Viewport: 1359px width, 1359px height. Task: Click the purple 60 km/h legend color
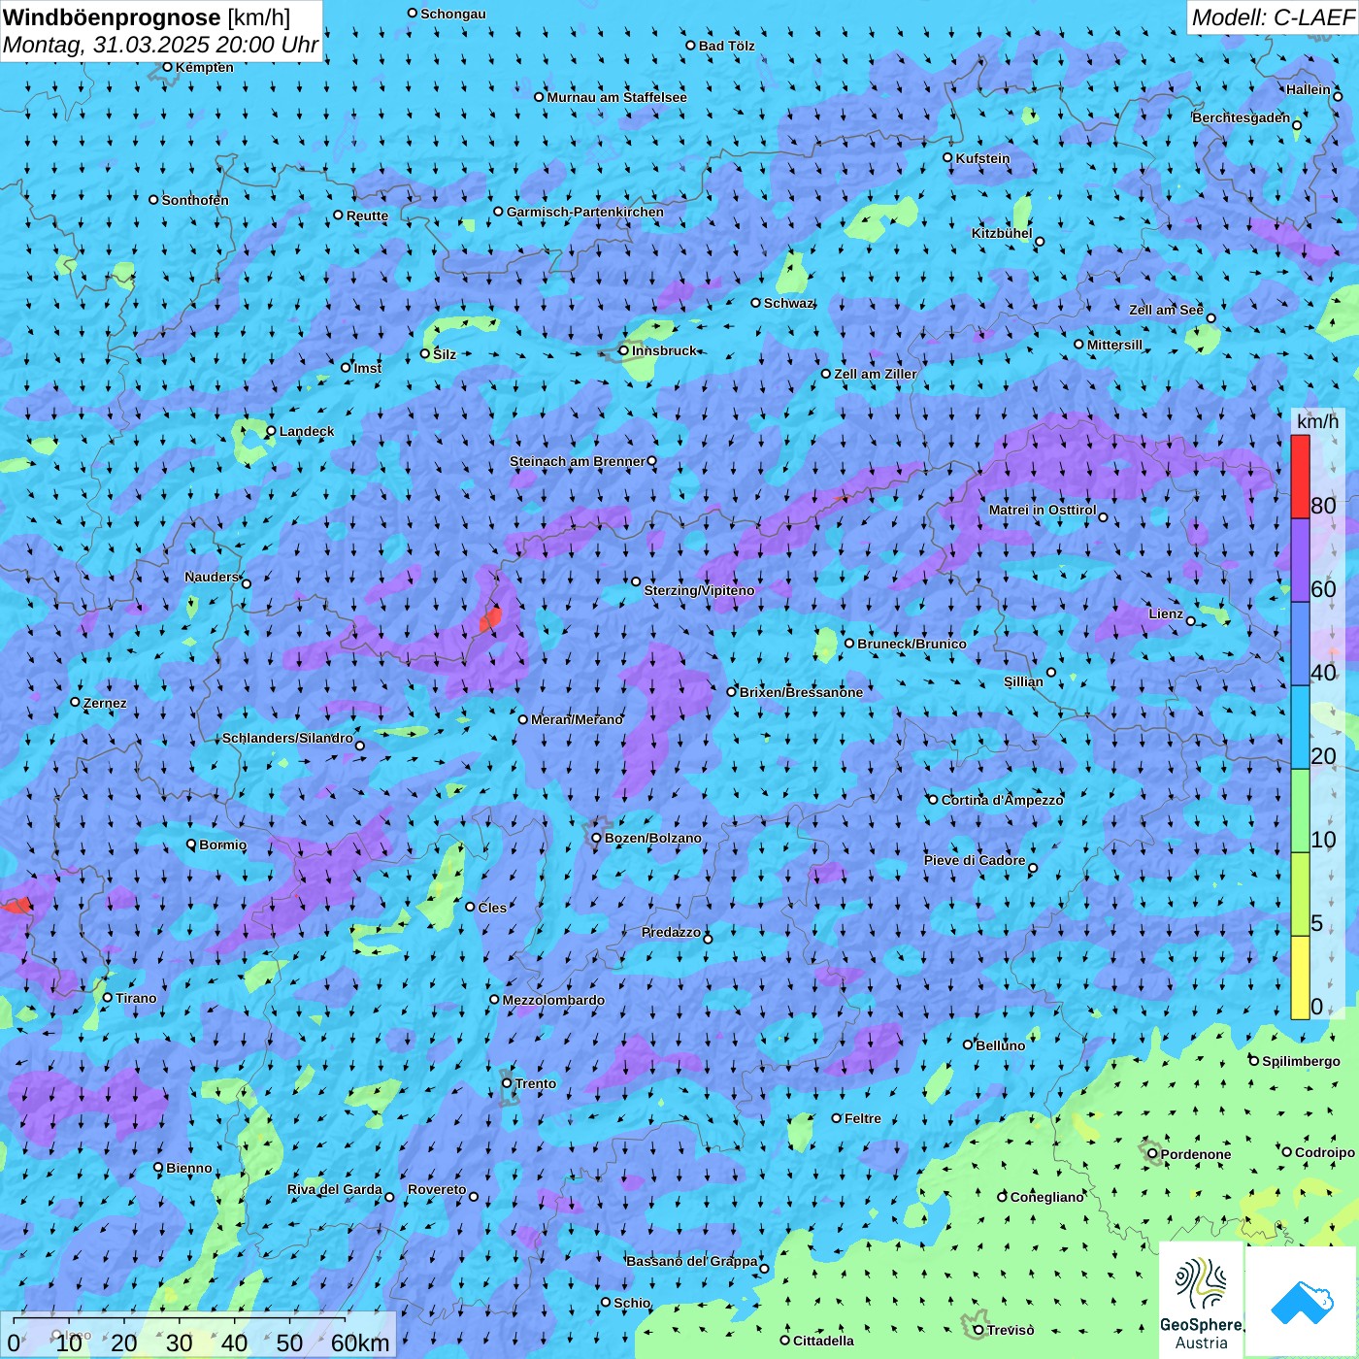pos(1300,561)
